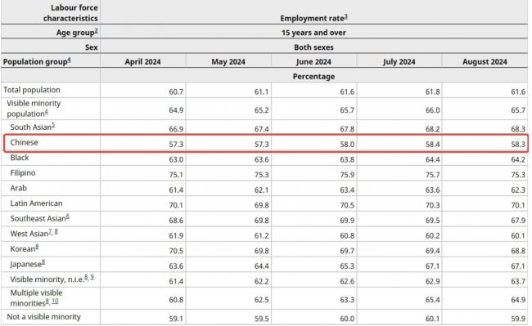Click Black July 2024 value 64.4

pyautogui.click(x=433, y=159)
